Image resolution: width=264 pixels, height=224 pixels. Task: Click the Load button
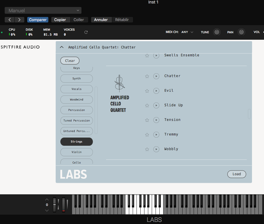click(x=236, y=174)
